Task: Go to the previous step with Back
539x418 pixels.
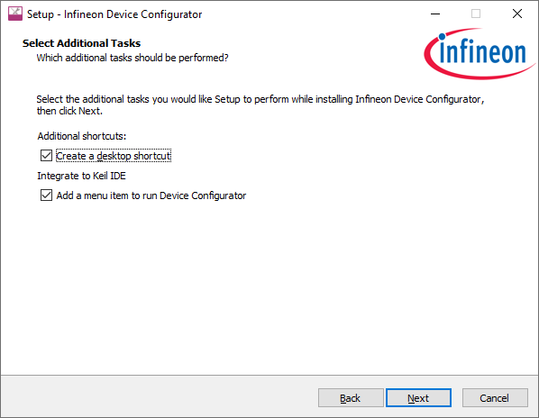Action: [x=351, y=398]
